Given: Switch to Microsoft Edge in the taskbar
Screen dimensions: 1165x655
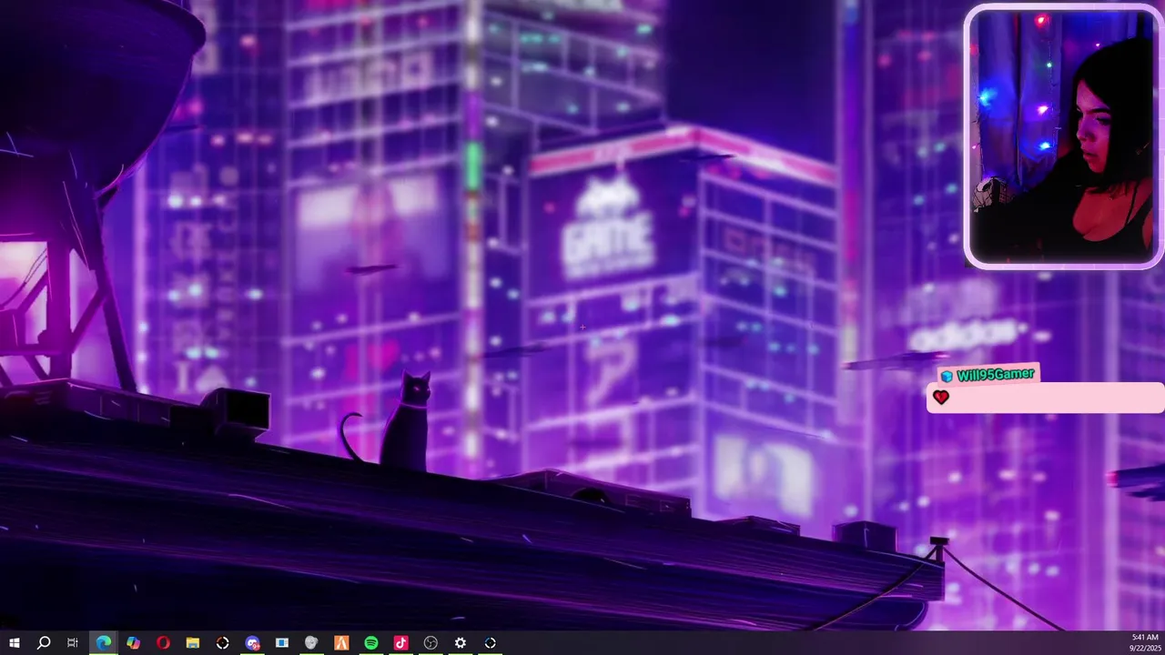Looking at the screenshot, I should [104, 643].
